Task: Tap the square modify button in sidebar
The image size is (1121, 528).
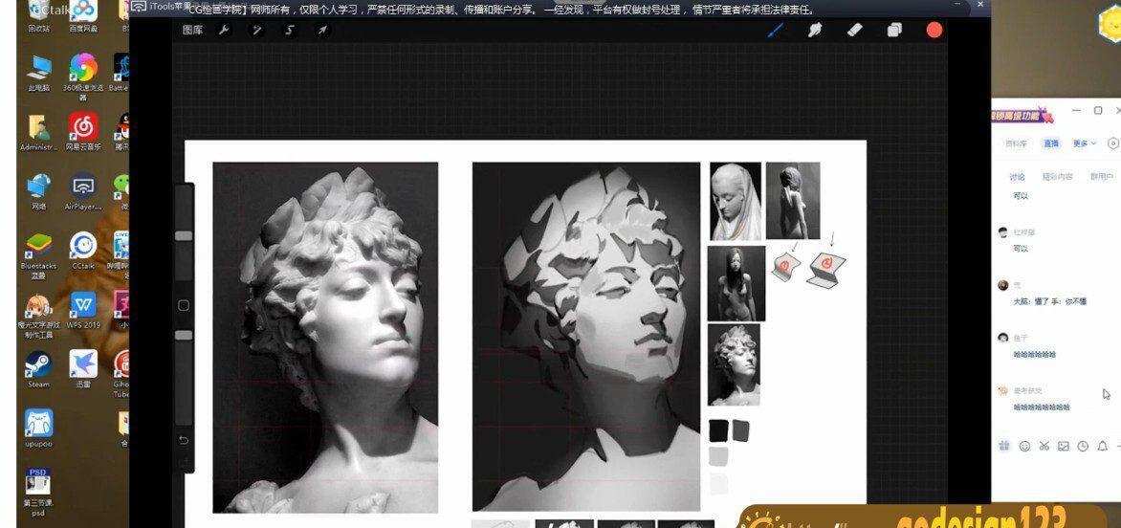Action: 184,305
